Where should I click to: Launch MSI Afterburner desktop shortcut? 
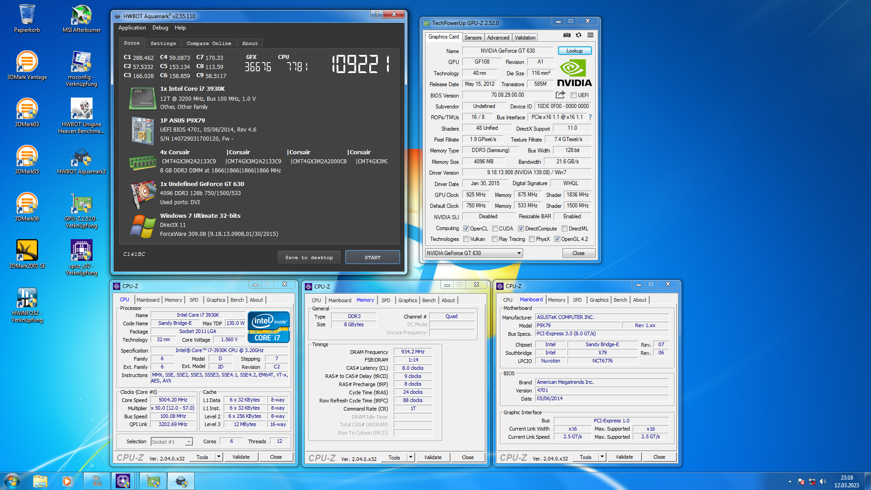tap(82, 18)
